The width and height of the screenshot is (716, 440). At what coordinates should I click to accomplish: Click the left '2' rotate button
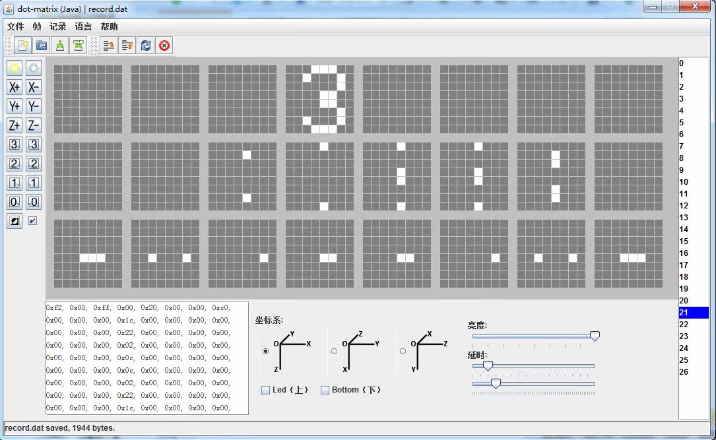pyautogui.click(x=15, y=164)
